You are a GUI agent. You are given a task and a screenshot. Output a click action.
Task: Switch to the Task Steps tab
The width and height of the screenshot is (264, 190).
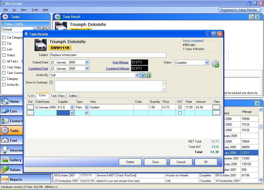pos(58,96)
